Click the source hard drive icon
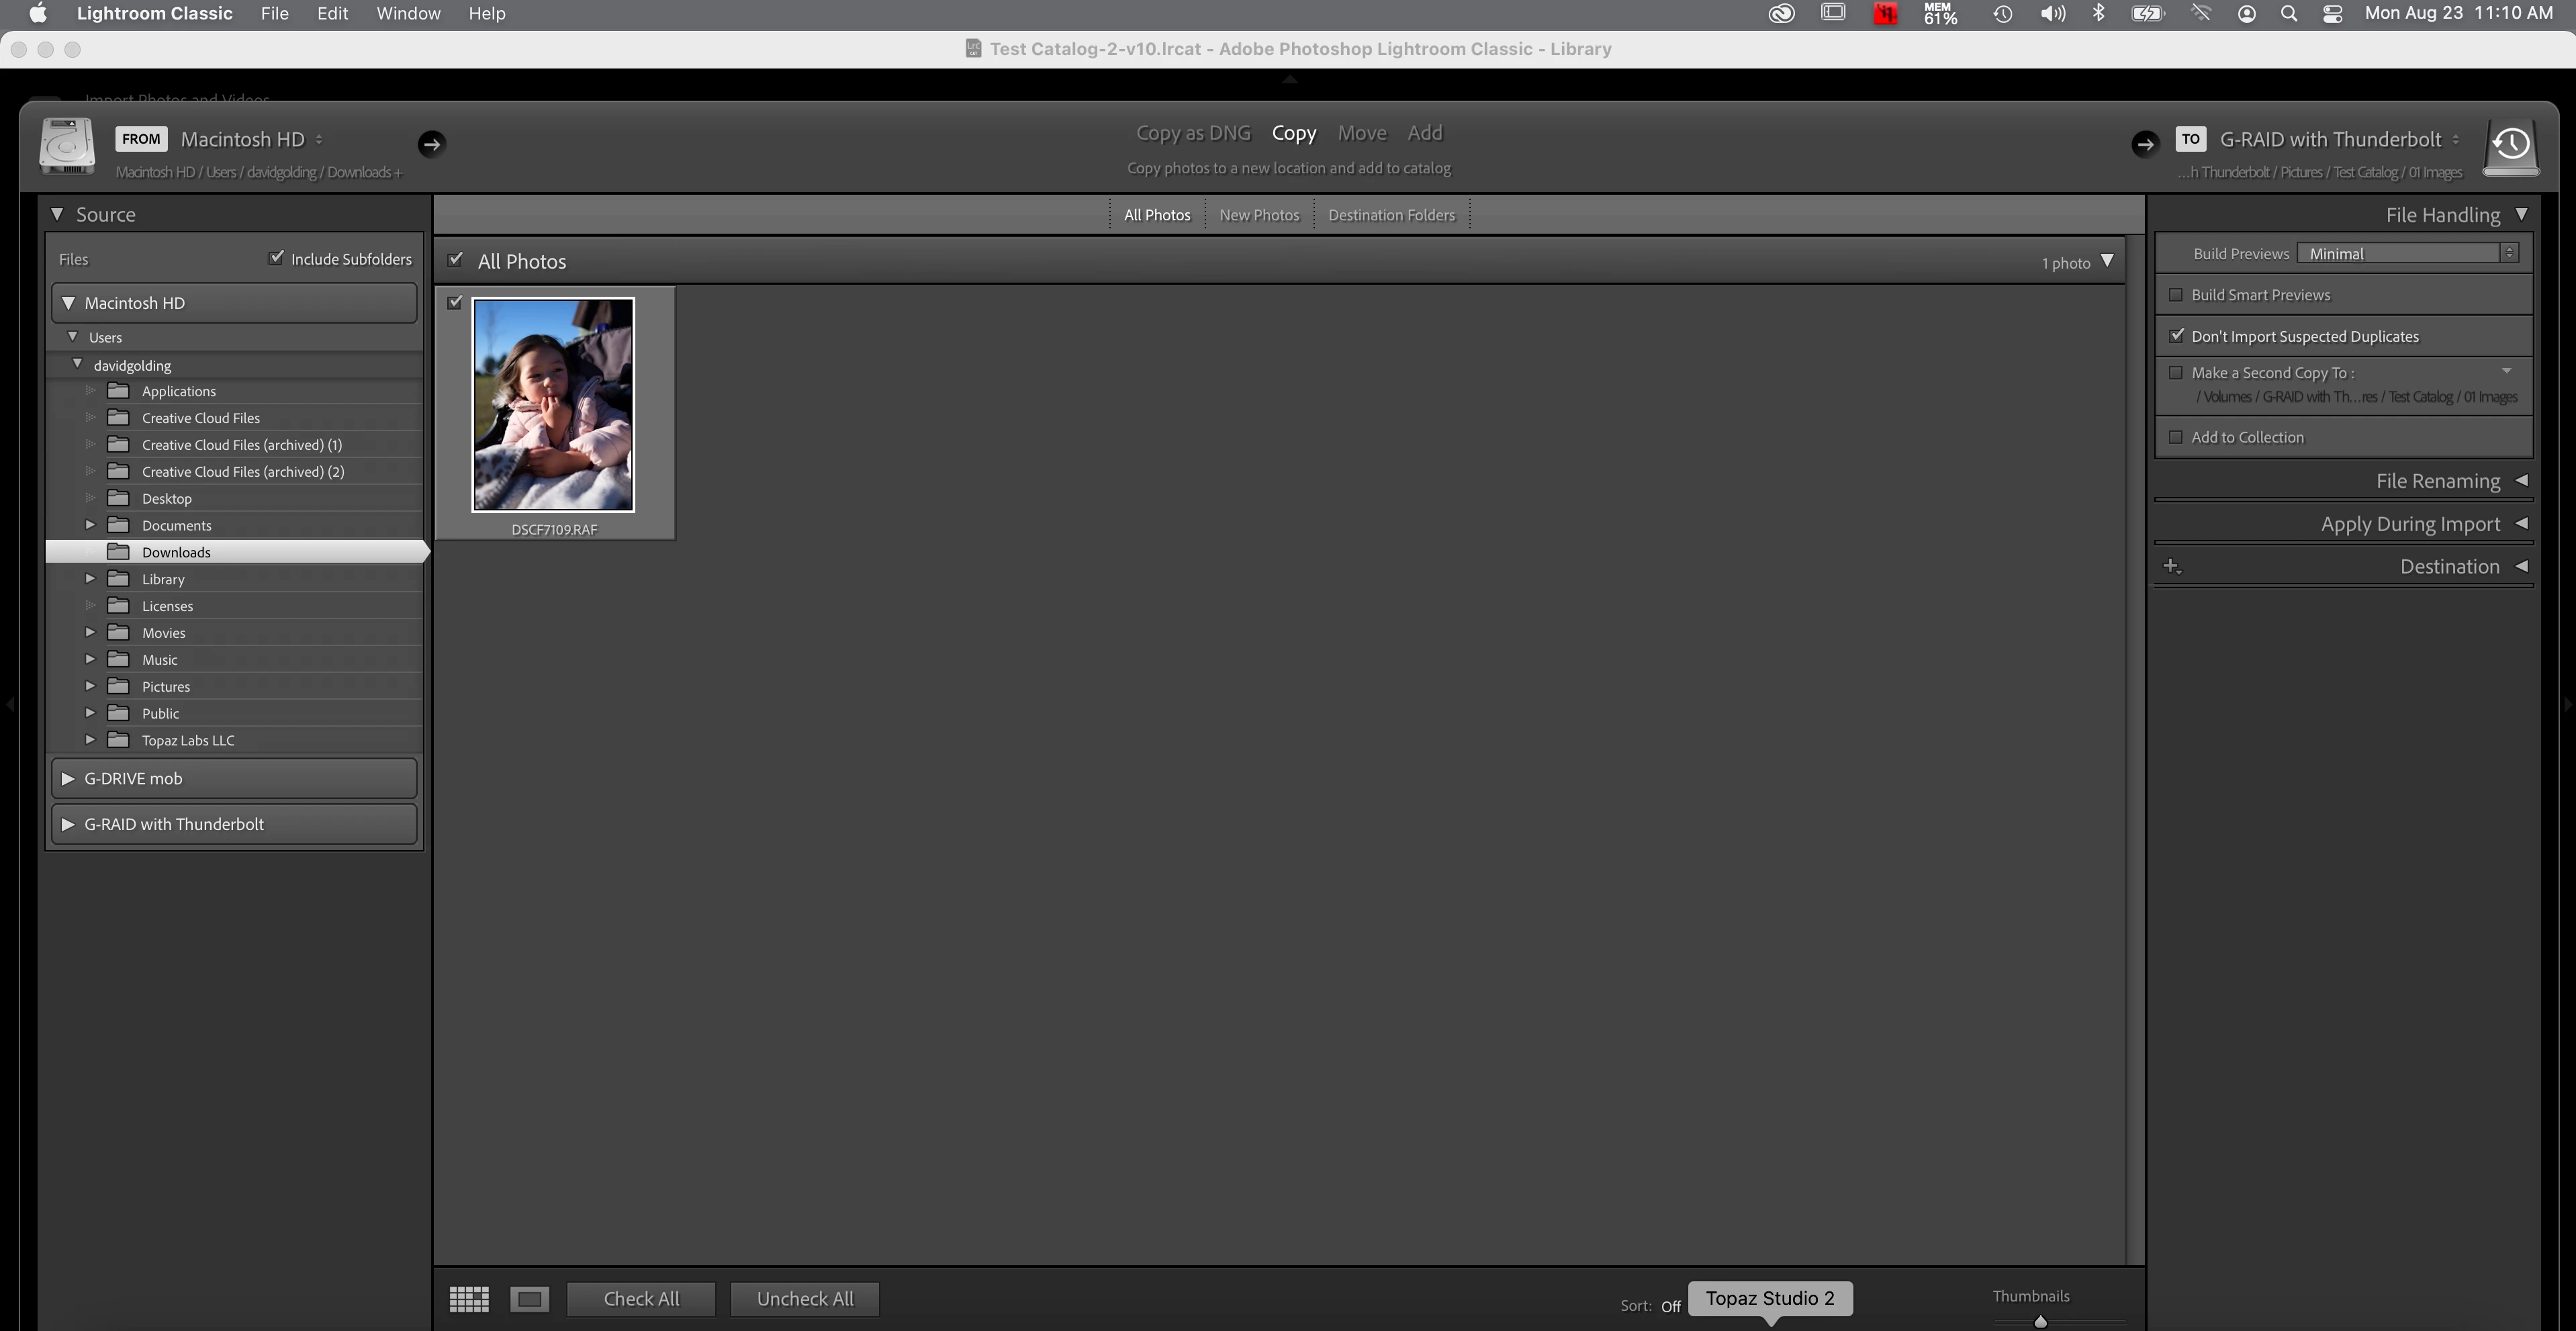 (x=67, y=146)
